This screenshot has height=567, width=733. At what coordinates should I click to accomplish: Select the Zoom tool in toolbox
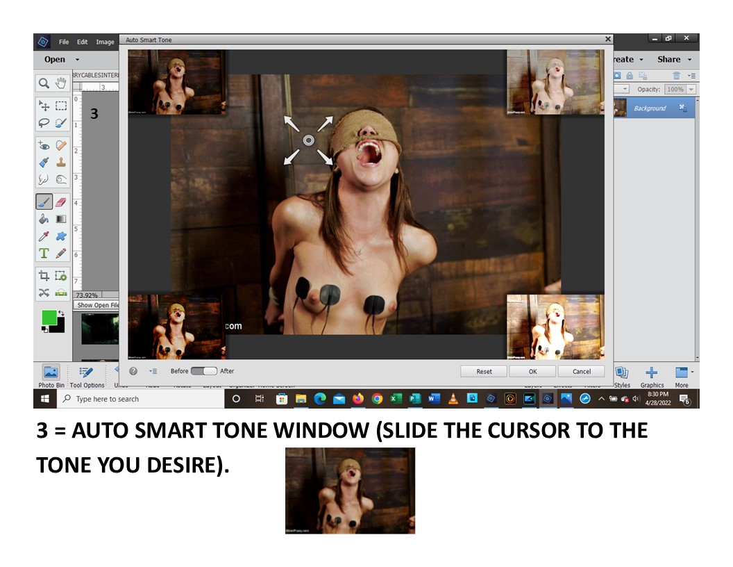(44, 83)
